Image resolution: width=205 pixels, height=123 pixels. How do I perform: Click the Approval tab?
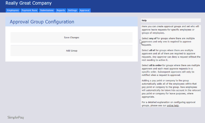[x=85, y=11]
